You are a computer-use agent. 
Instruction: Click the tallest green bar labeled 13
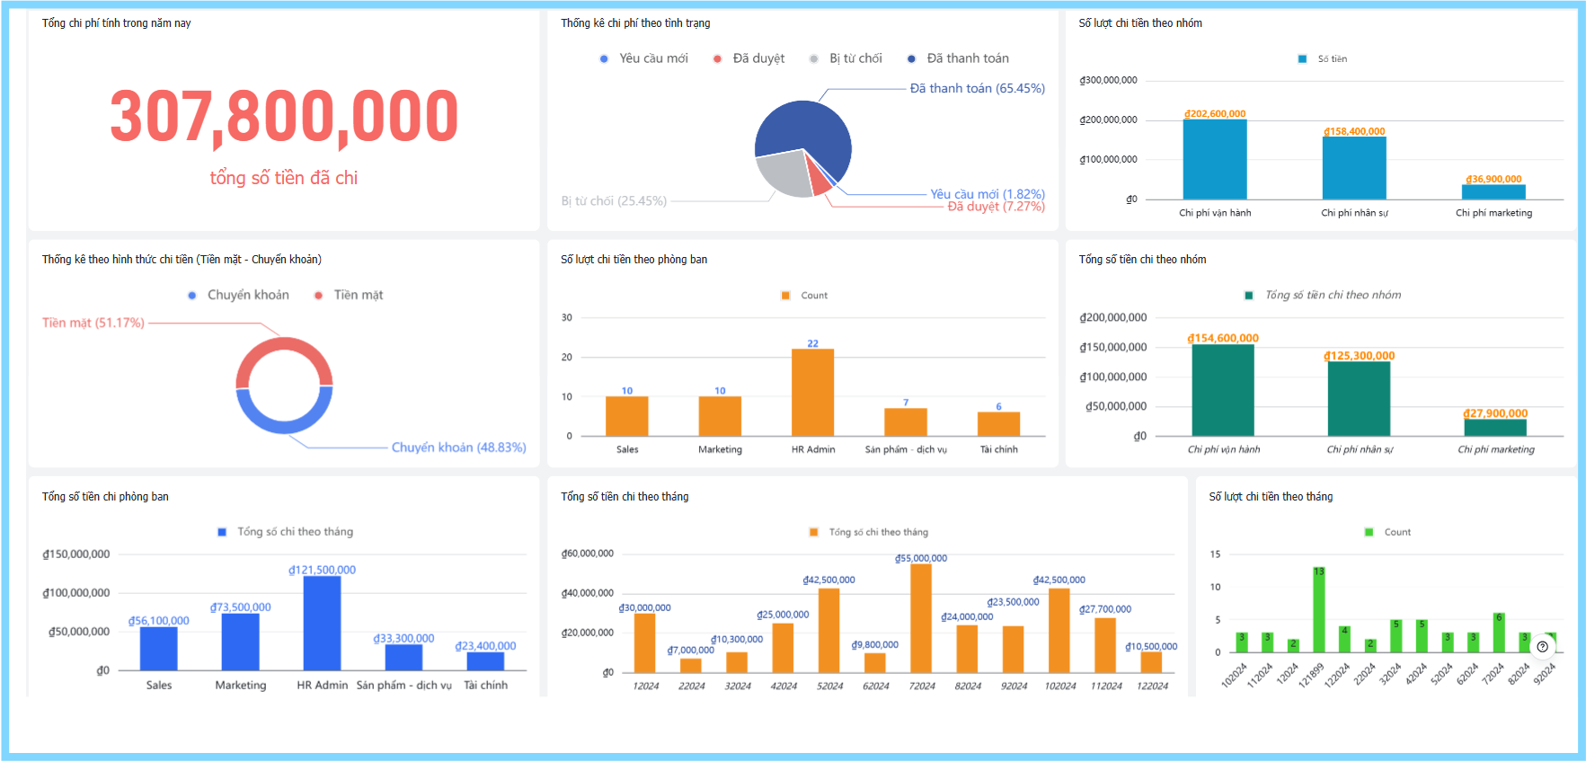click(1319, 610)
